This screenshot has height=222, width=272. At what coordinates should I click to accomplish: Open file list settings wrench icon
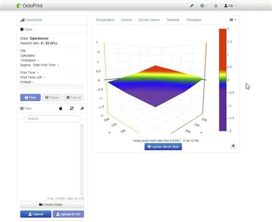[x=82, y=108]
